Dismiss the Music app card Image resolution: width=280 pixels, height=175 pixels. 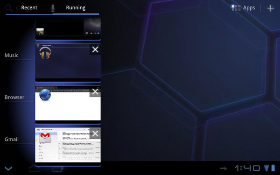pyautogui.click(x=95, y=49)
